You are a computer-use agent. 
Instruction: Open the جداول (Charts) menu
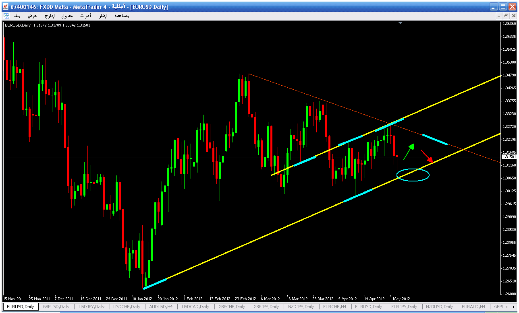67,16
